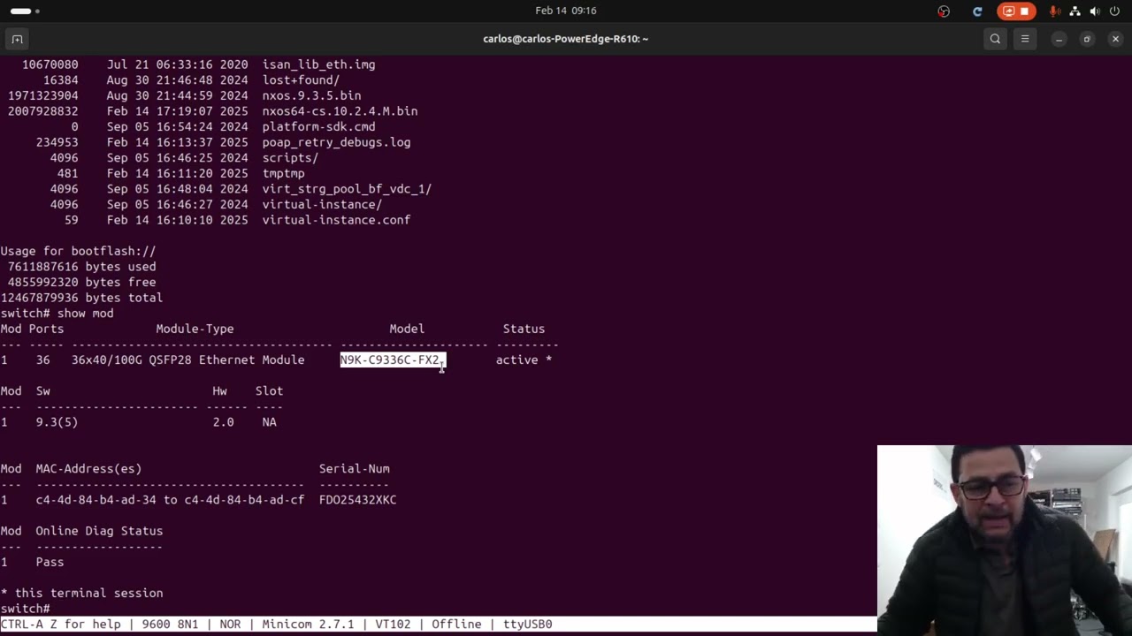Viewport: 1132px width, 636px height.
Task: Open the terminal hamburger menu
Action: pyautogui.click(x=1025, y=39)
